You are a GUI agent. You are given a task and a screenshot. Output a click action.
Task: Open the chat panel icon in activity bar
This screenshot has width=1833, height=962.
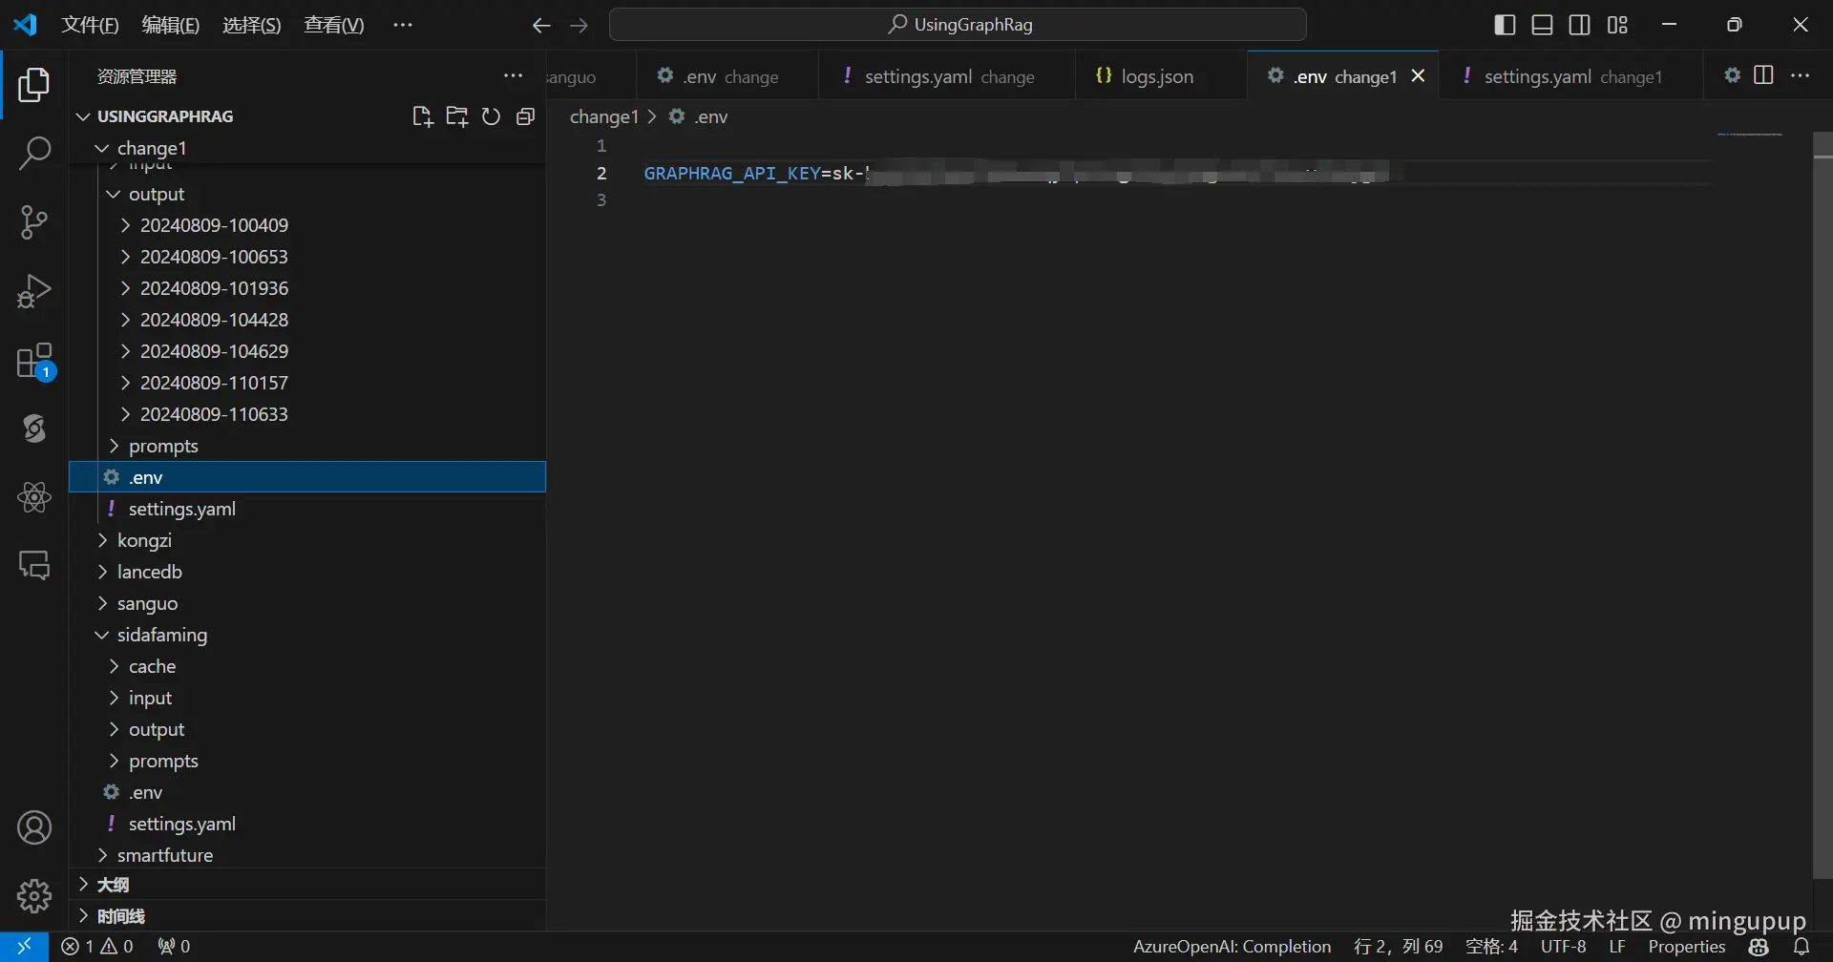click(x=34, y=565)
